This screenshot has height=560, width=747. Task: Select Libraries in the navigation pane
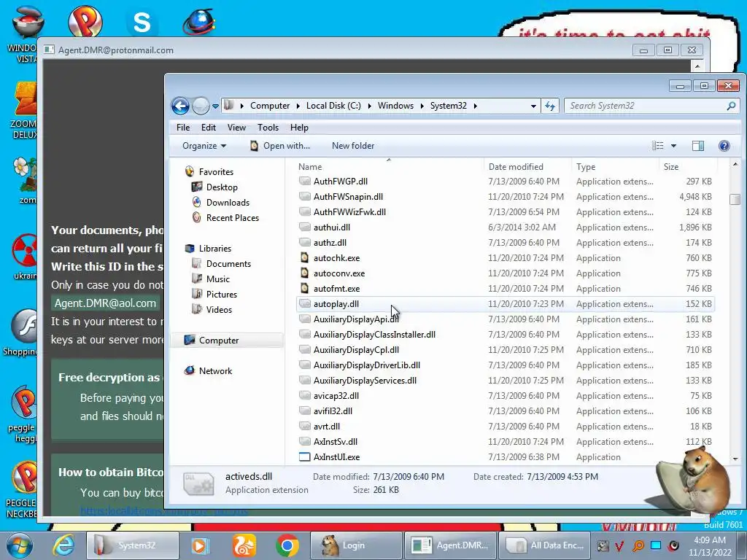[x=215, y=249]
